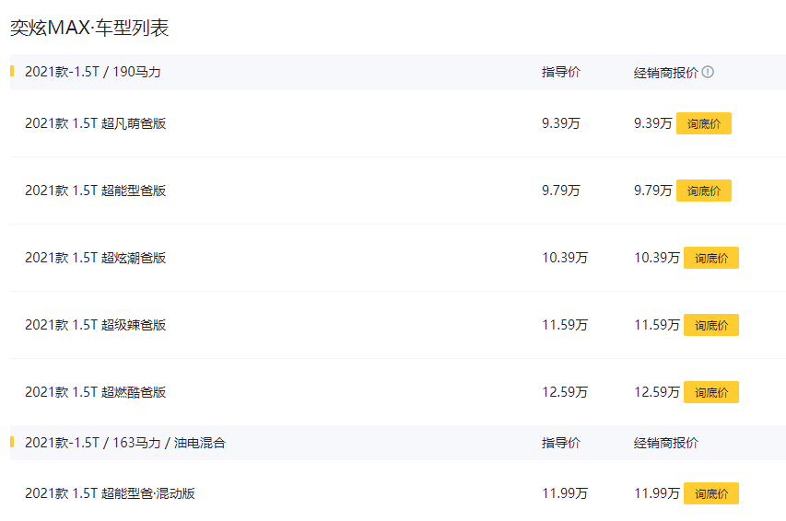Click the 9.39万 dealer price
Screen dimensions: 786x521
click(652, 123)
